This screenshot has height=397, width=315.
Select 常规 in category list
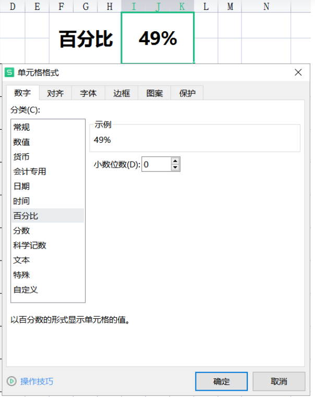tap(47, 127)
